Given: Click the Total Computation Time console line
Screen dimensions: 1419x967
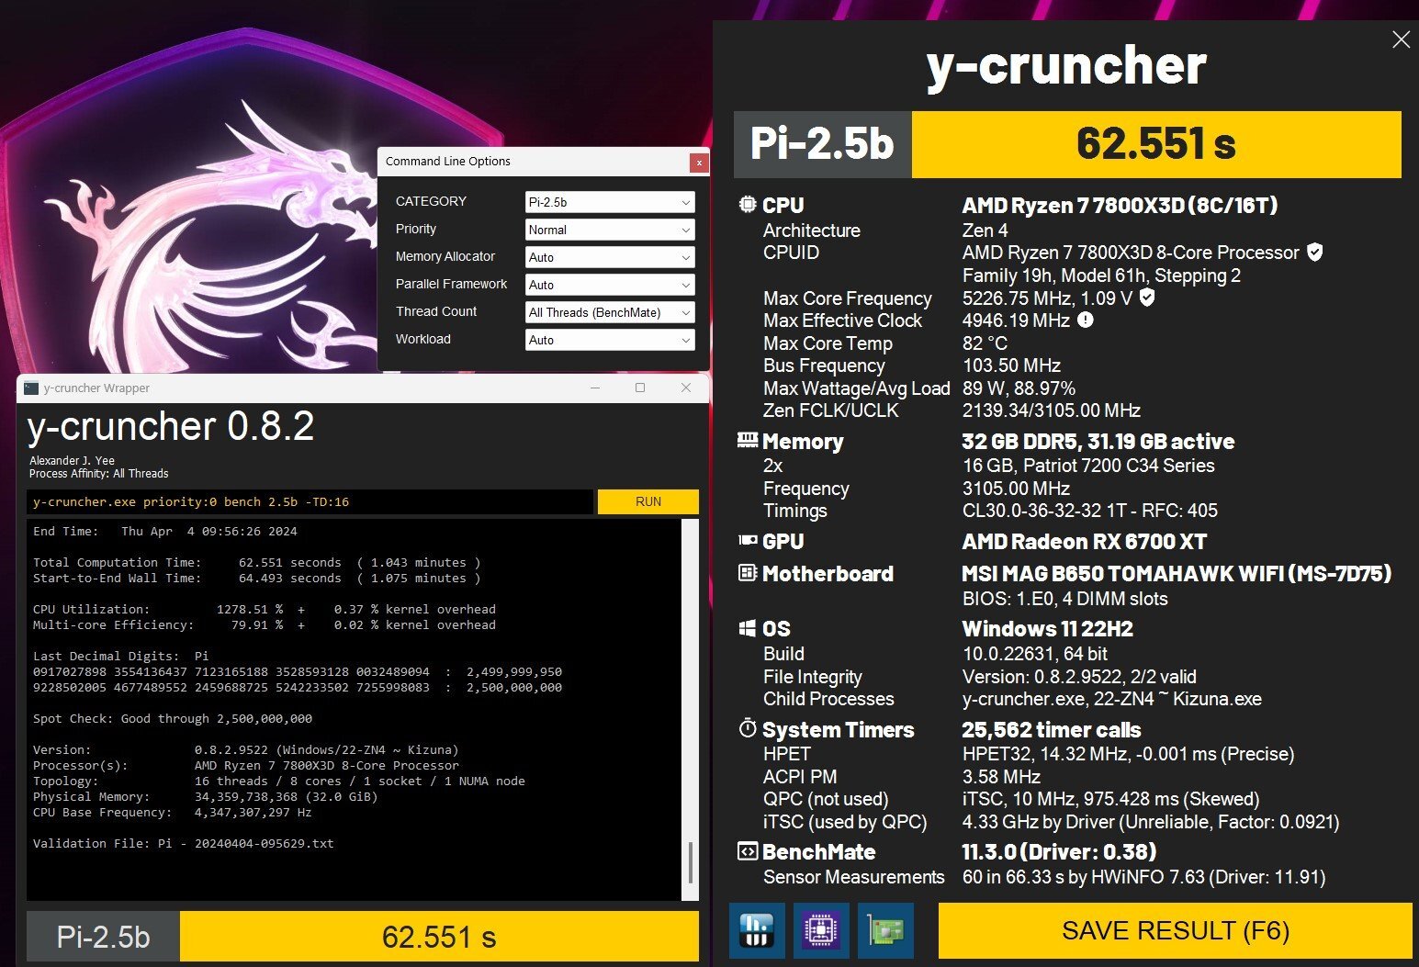Looking at the screenshot, I should (257, 562).
